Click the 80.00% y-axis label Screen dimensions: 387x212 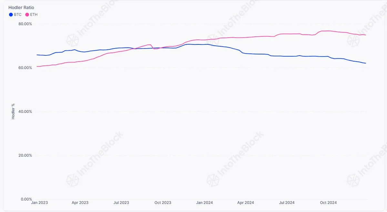pos(25,24)
